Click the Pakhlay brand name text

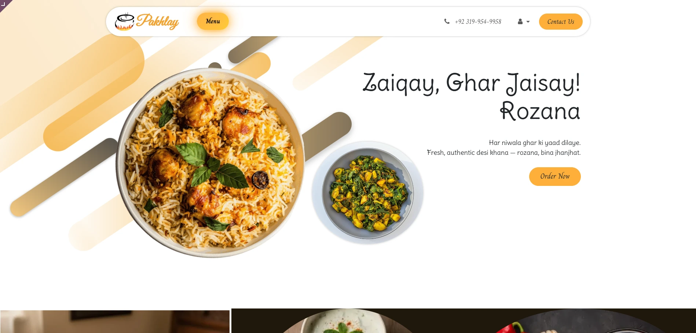[x=158, y=21]
